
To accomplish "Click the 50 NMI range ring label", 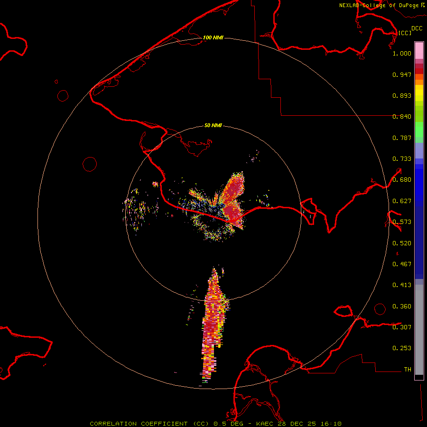I will pyautogui.click(x=213, y=125).
